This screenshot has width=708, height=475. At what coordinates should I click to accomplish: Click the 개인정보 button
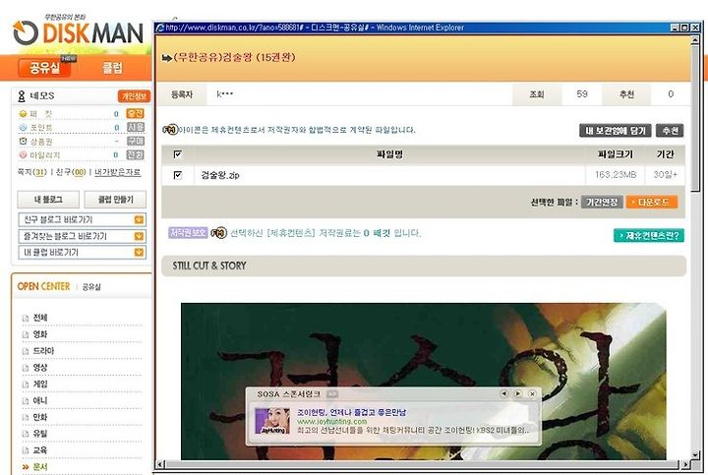click(134, 96)
